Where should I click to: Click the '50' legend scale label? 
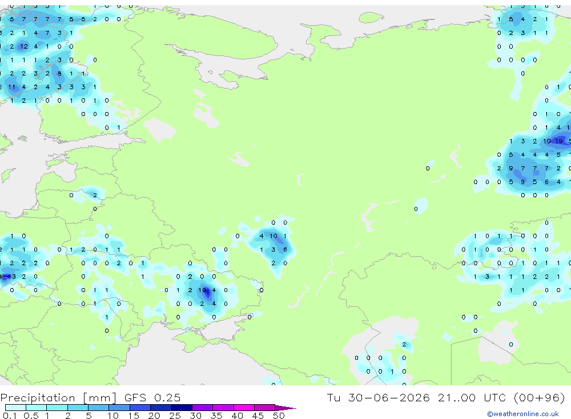coord(279,416)
